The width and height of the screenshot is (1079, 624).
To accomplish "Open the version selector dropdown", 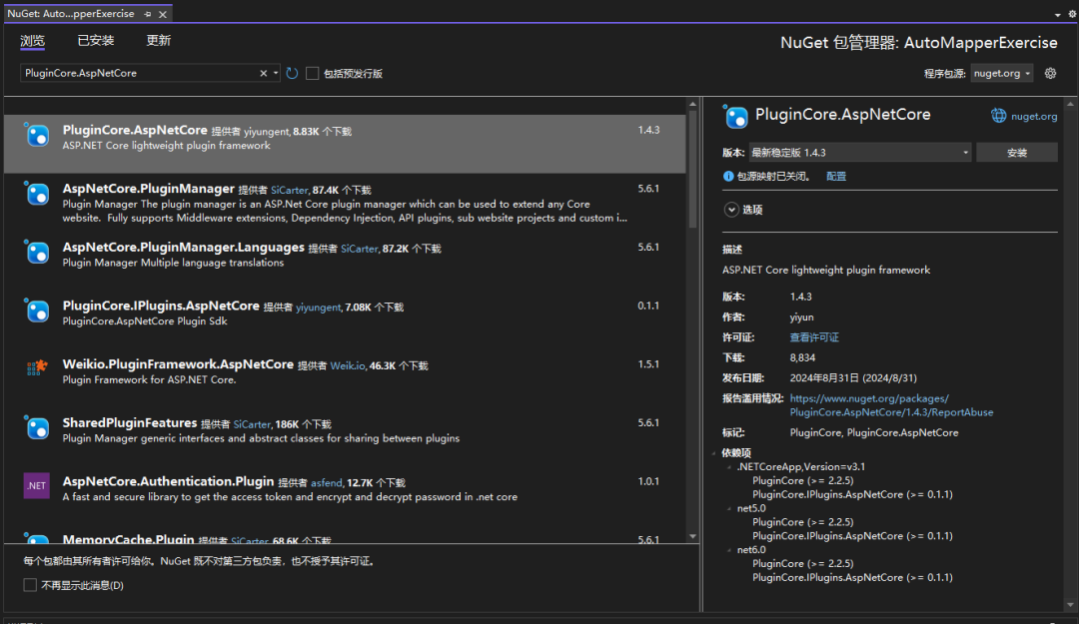I will 860,152.
